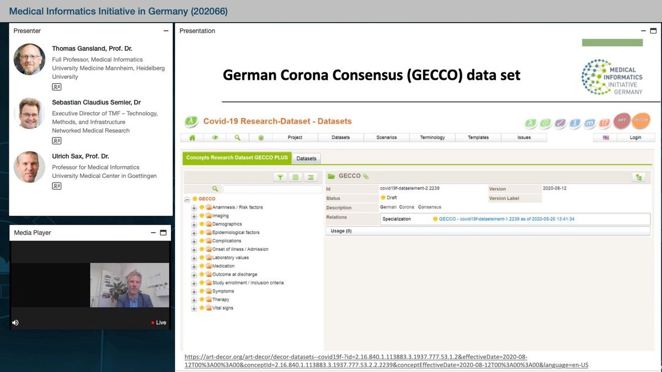Open the GECCO specialization relation link

click(x=507, y=219)
